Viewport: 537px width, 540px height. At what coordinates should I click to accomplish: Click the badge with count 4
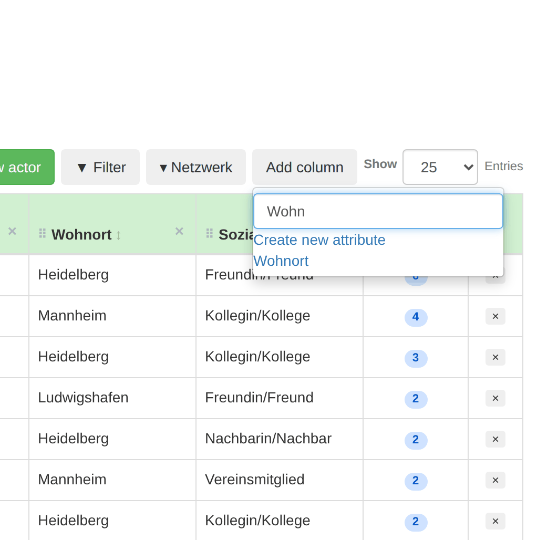coord(416,317)
